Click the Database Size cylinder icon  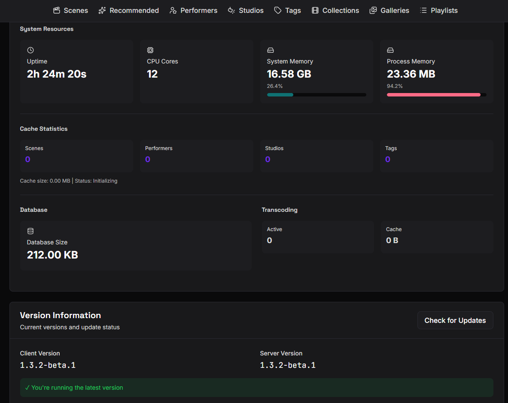[x=30, y=231]
